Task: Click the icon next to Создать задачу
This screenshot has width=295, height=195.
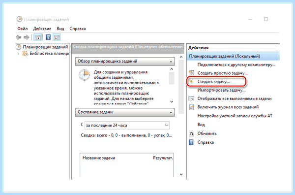Action: (191, 82)
